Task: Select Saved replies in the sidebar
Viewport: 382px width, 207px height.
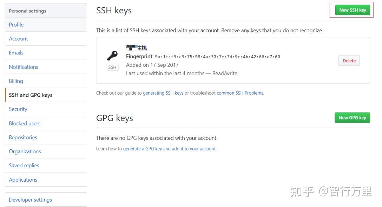Action: 24,166
